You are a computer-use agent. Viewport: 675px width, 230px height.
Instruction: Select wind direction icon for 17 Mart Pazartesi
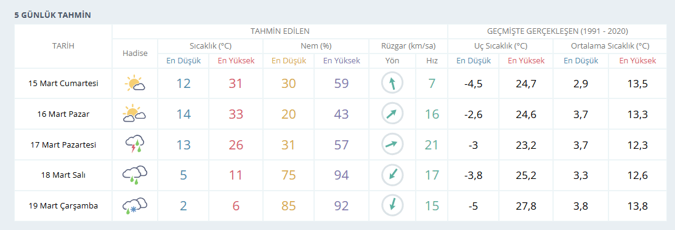point(392,145)
